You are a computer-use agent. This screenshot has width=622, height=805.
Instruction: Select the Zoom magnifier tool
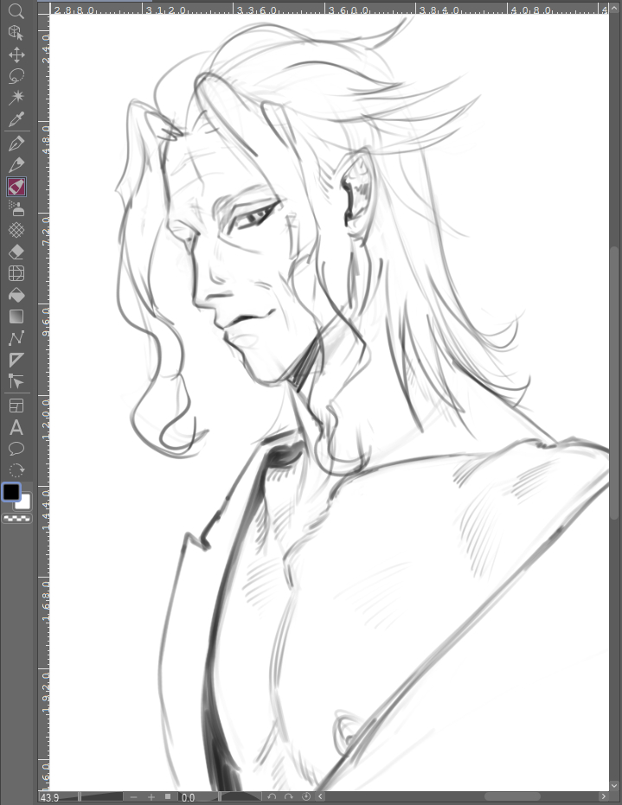click(x=16, y=10)
